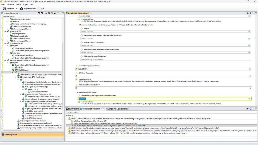Expand the Unternehmensstruktur tree node
Image resolution: width=258 pixels, height=145 pixels.
[x=8, y=36]
